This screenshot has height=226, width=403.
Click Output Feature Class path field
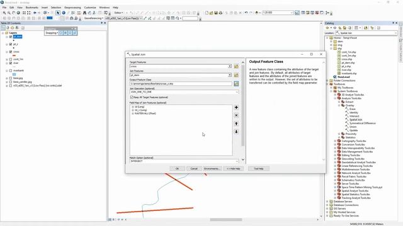[x=181, y=83]
